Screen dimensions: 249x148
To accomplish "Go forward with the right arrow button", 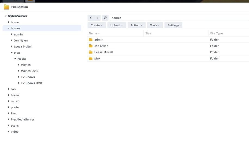I will click(97, 18).
